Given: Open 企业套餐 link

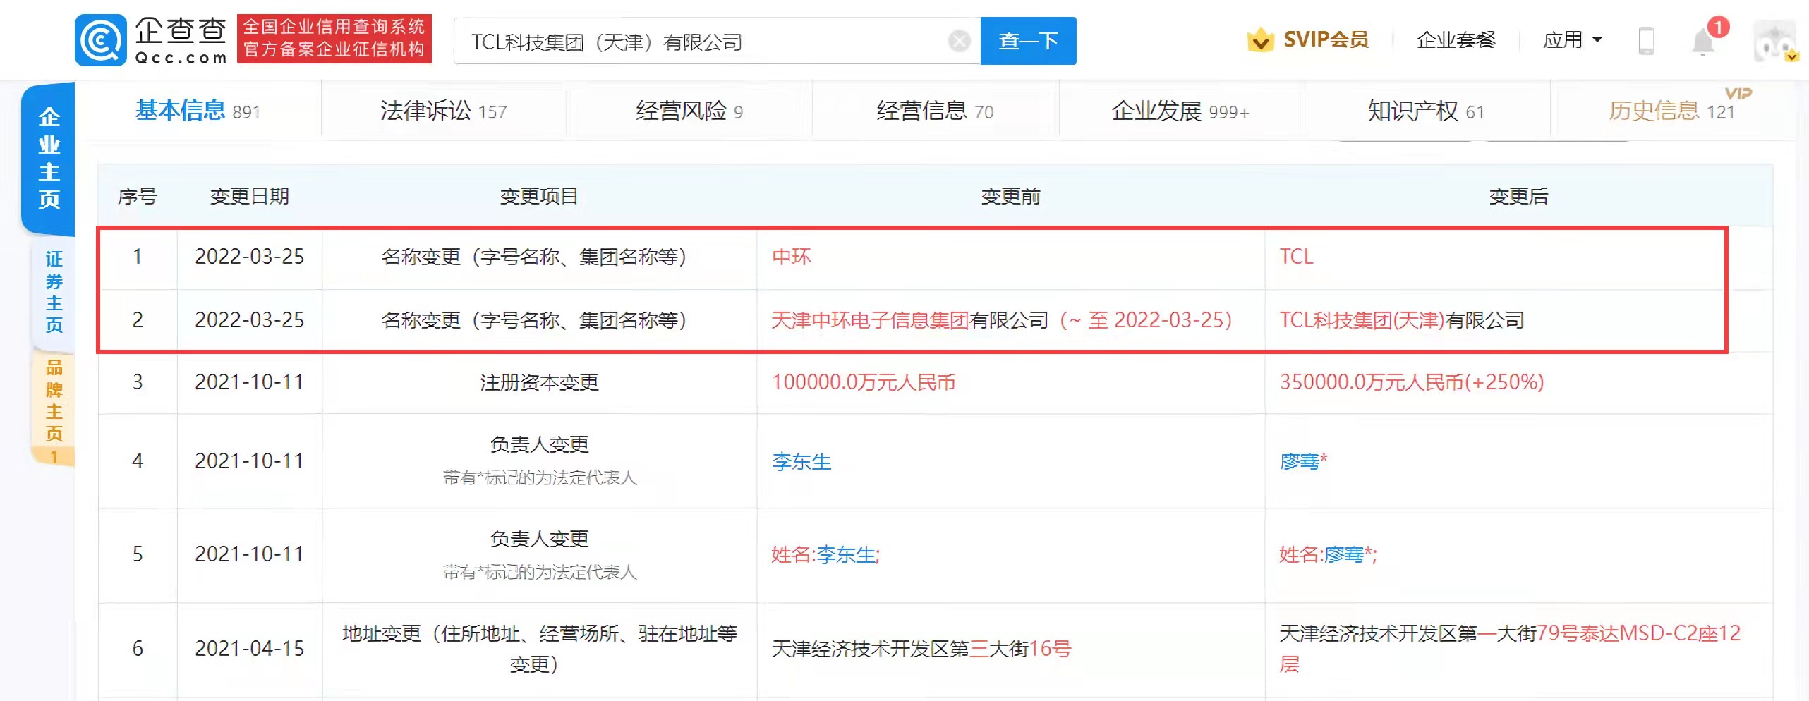Looking at the screenshot, I should coord(1456,39).
